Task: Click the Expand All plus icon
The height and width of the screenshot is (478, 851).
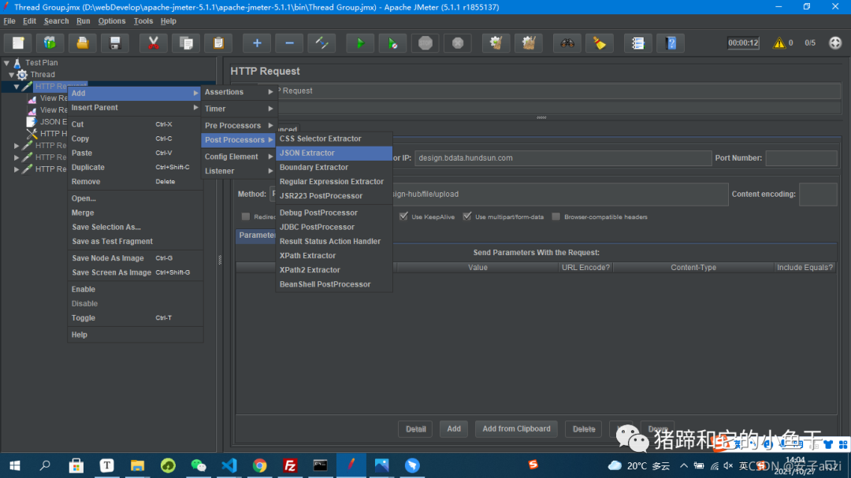Action: (x=257, y=43)
